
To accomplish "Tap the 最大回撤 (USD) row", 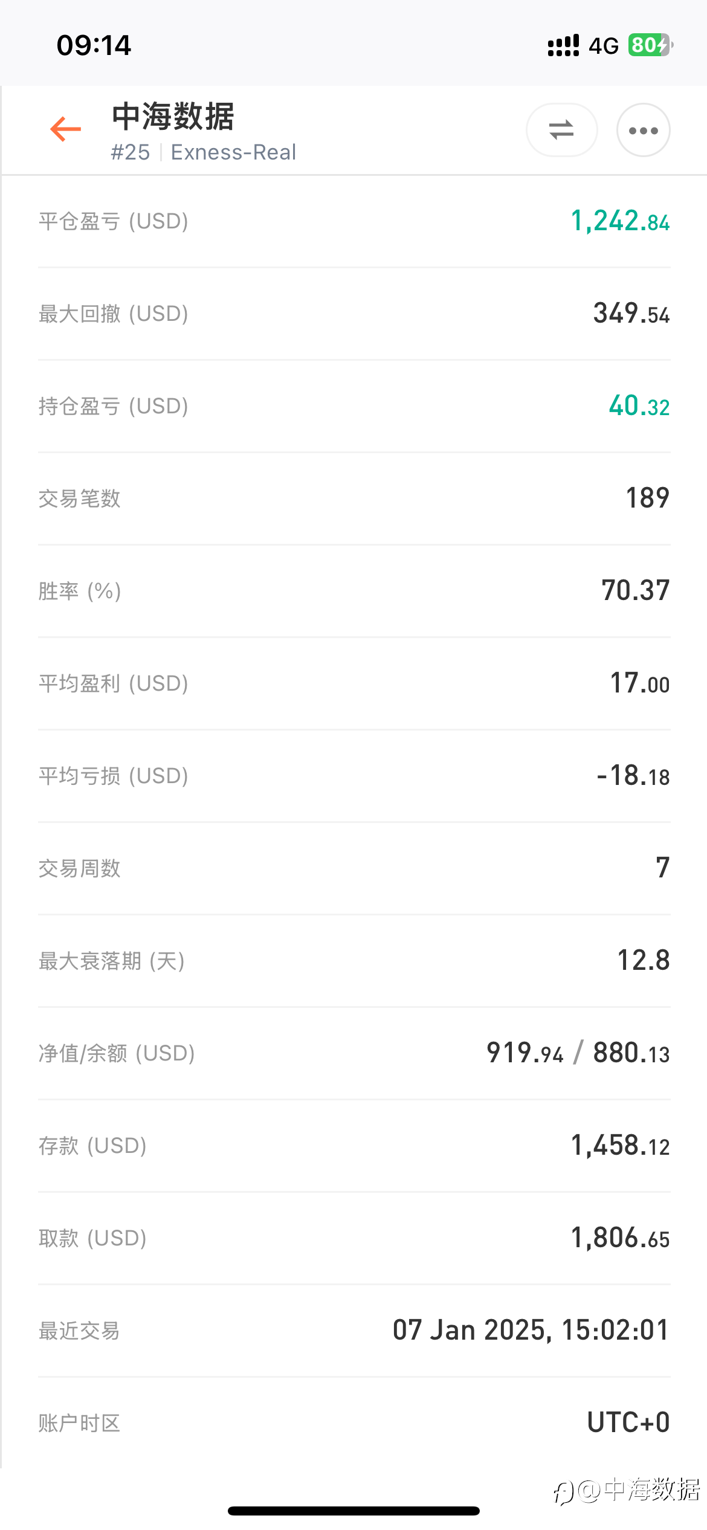I will (354, 314).
